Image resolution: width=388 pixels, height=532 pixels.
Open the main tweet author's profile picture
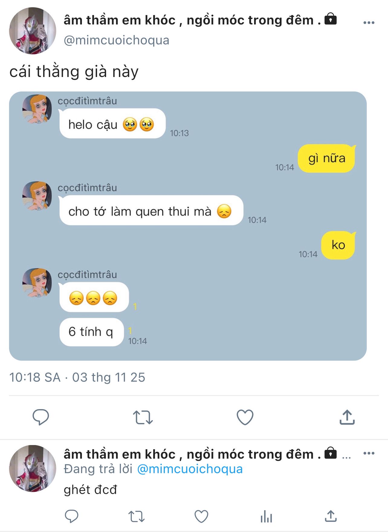click(33, 31)
